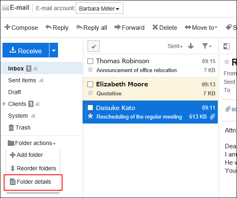Click the E-mail envelope icon in header
This screenshot has height=198, width=237.
click(6, 8)
